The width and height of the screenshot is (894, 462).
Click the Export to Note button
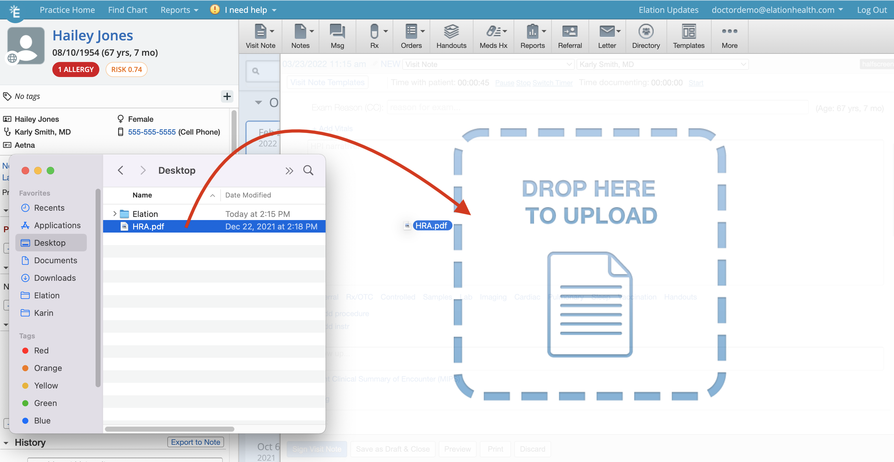(x=196, y=442)
